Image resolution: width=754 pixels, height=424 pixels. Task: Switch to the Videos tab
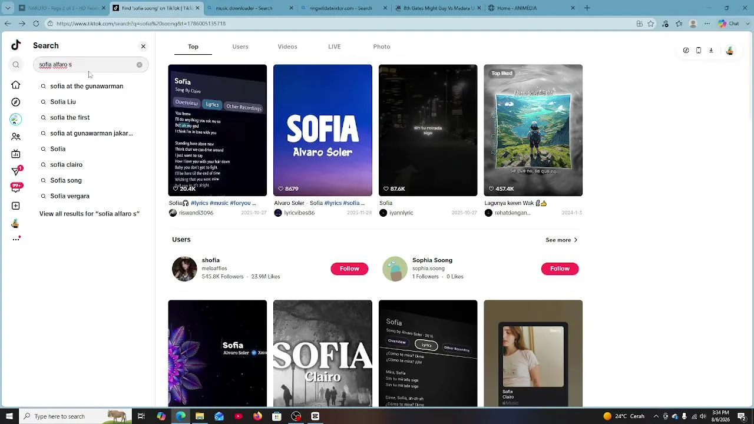point(287,47)
